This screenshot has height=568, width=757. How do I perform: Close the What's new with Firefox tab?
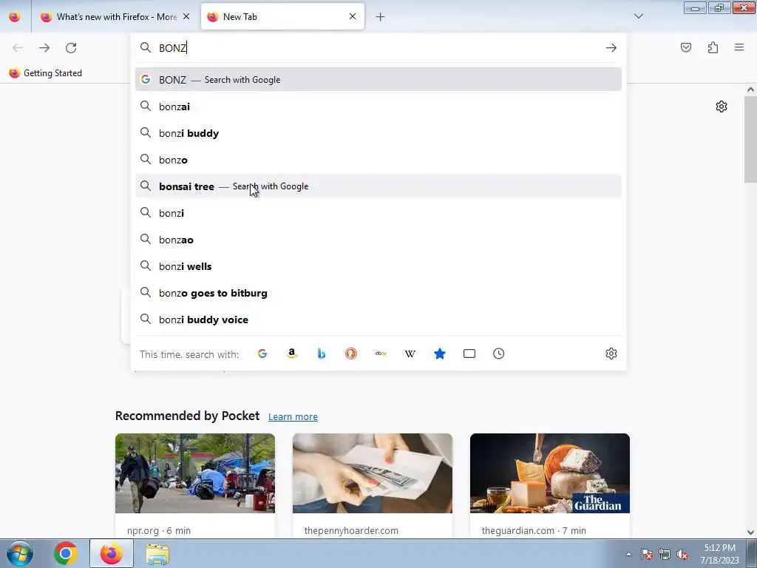[x=186, y=16]
